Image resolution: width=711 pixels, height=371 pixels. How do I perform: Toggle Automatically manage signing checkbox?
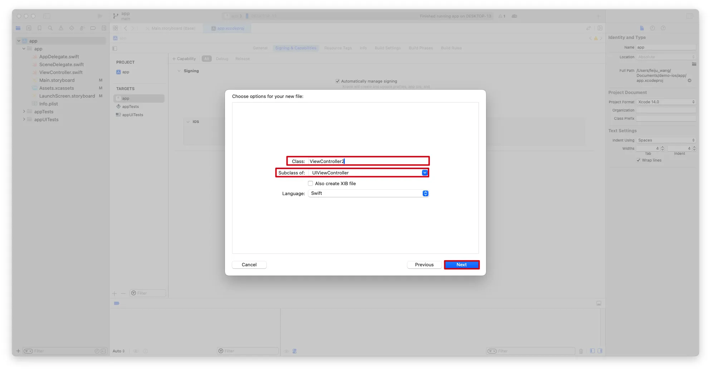point(337,81)
